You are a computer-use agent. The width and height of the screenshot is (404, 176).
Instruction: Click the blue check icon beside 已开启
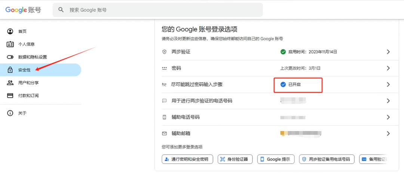[283, 84]
